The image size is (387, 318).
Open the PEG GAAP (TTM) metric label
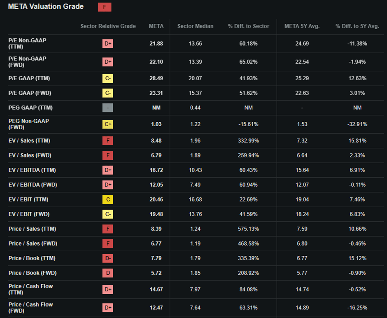[x=30, y=108]
